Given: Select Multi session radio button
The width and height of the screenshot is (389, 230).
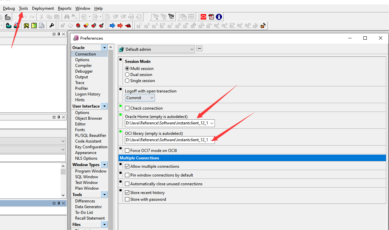Looking at the screenshot, I should 127,68.
